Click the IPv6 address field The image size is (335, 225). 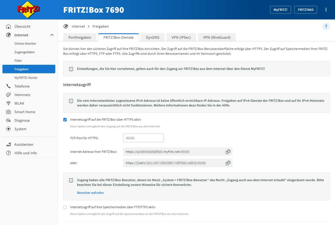point(178,163)
